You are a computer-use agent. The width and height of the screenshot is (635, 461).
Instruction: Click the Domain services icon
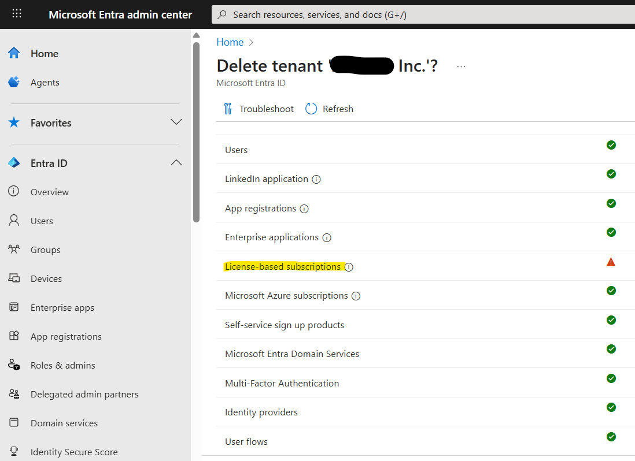pyautogui.click(x=14, y=423)
